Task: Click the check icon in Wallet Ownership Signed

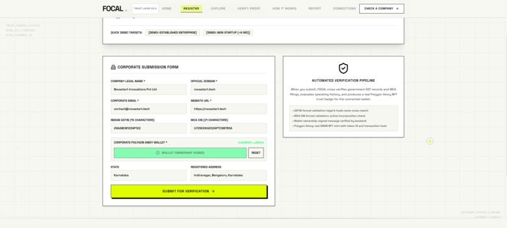Action: point(158,153)
